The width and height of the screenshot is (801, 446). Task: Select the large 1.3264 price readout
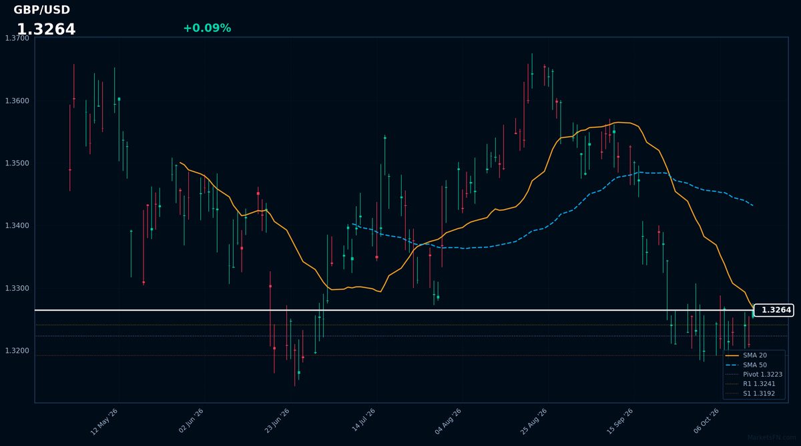tap(46, 29)
